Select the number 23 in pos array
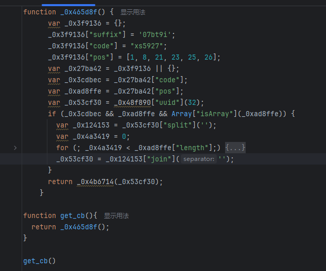Viewport: 326px width, 271px height. [176, 57]
